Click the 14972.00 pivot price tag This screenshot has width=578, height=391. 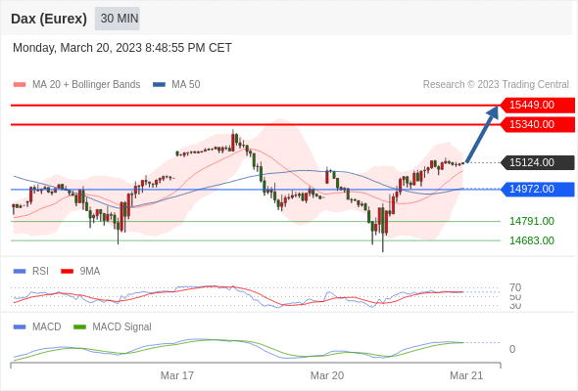point(537,189)
